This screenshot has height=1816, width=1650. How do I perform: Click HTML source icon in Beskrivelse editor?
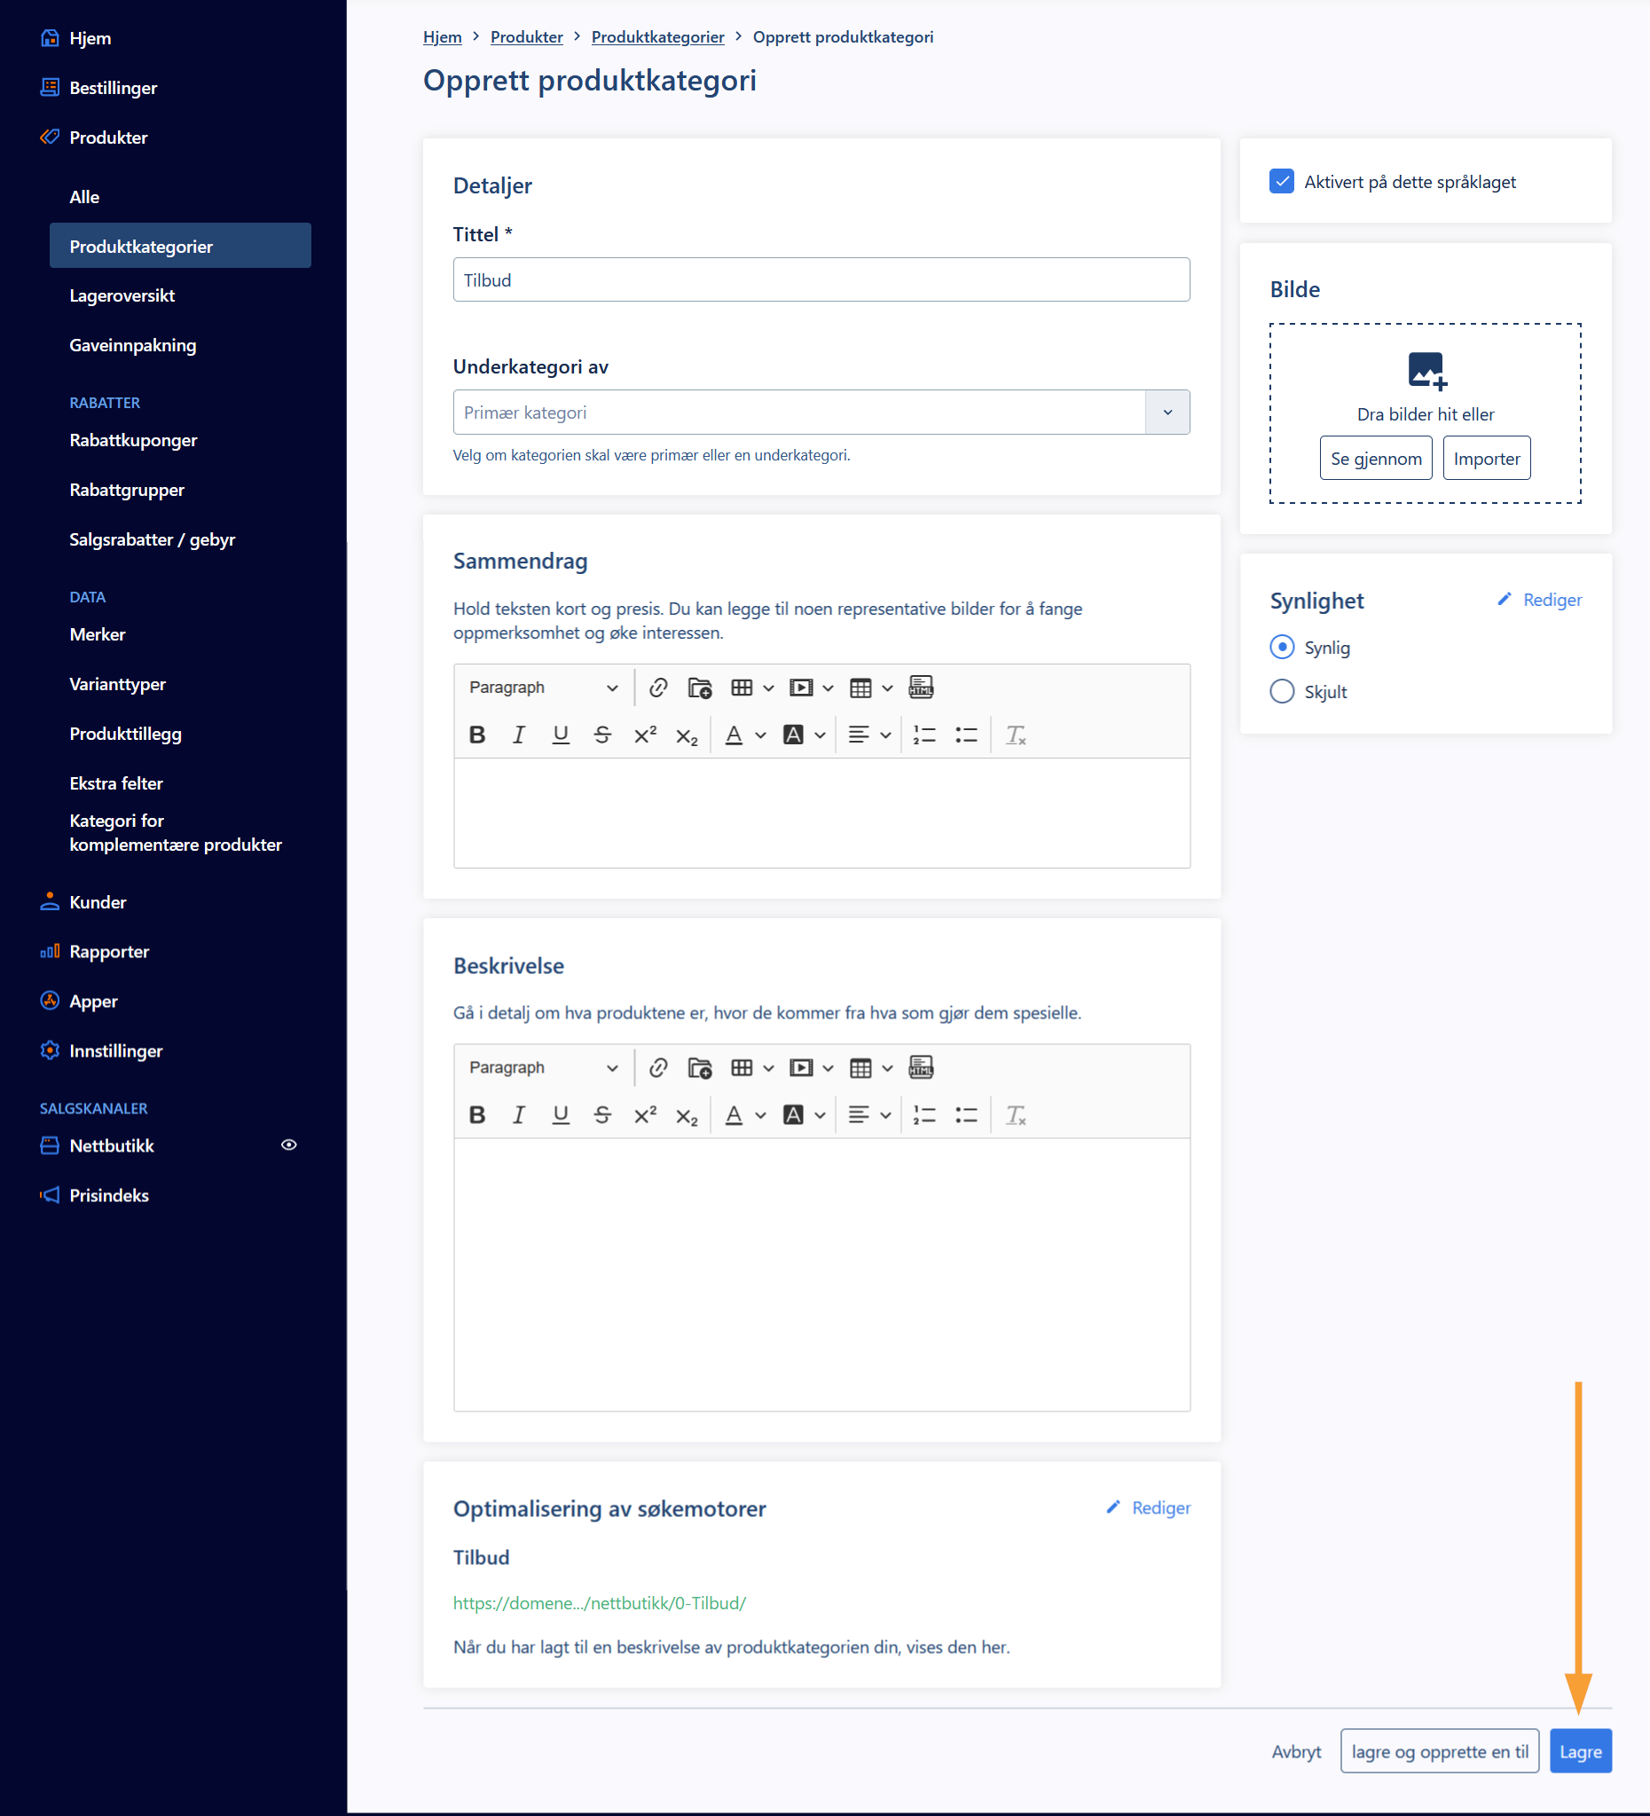tap(921, 1067)
